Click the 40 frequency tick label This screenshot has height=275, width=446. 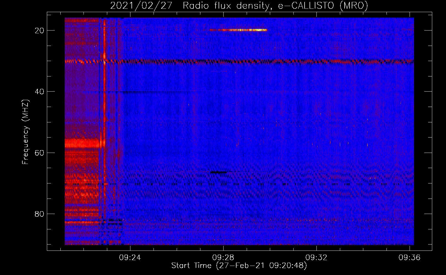tap(39, 91)
